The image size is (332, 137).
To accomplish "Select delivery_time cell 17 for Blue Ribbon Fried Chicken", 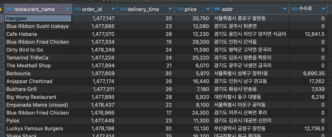I will click(146, 113).
